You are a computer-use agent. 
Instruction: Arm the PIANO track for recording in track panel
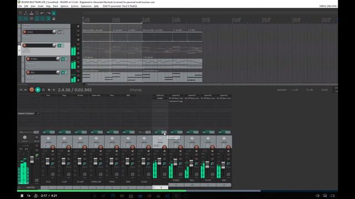click(x=28, y=59)
